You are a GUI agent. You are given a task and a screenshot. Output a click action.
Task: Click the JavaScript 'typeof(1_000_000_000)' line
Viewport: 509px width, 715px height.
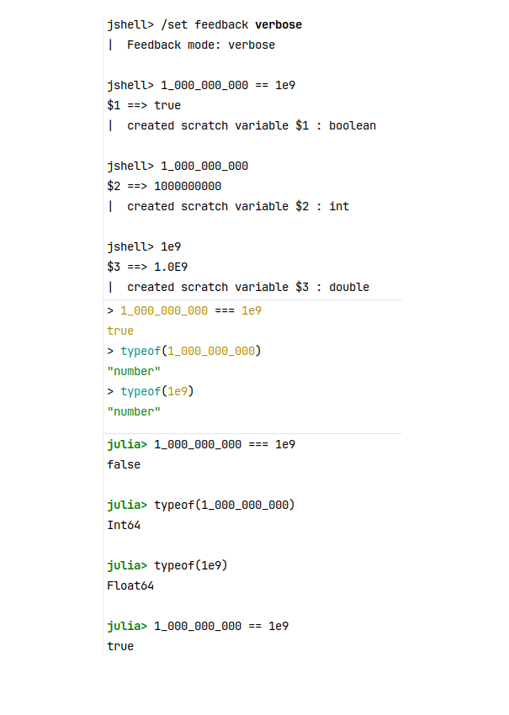(x=184, y=351)
